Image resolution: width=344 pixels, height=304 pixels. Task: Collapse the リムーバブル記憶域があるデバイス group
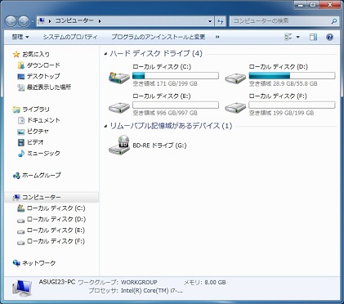coord(105,126)
